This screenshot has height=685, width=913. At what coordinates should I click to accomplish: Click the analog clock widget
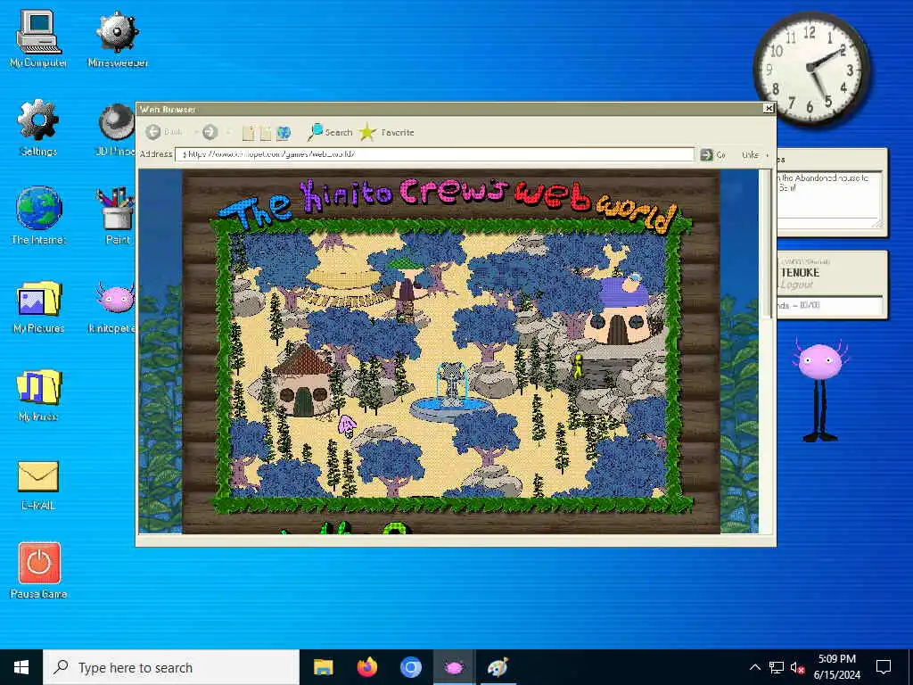(811, 69)
